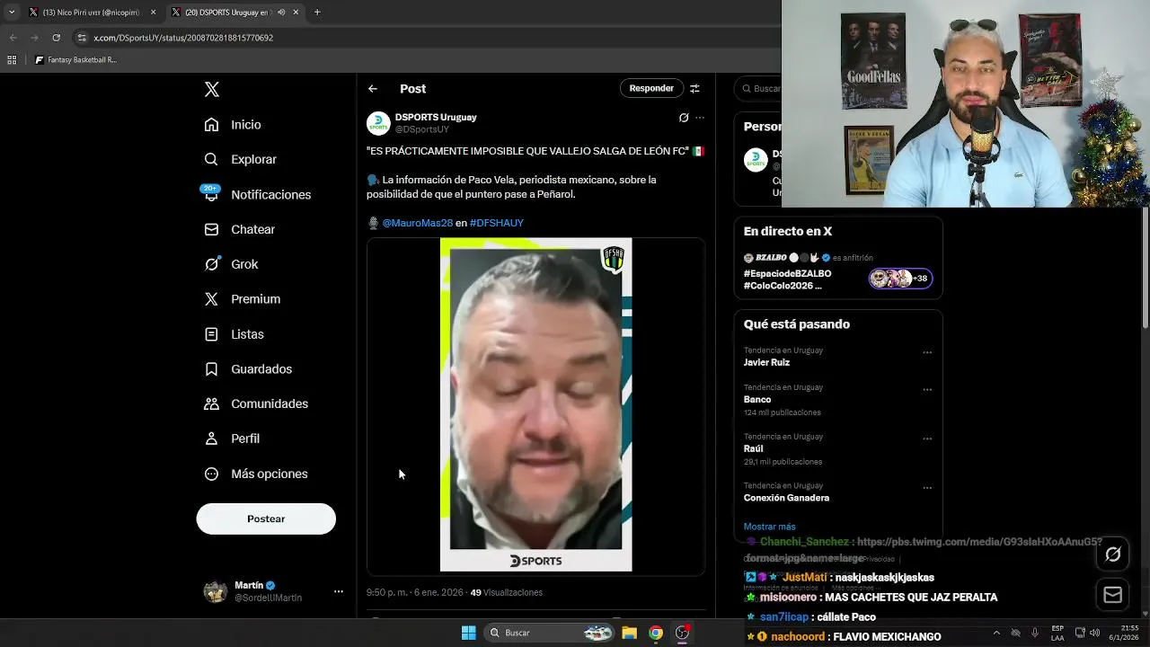
Task: Open Banco trending topic
Action: [x=757, y=399]
